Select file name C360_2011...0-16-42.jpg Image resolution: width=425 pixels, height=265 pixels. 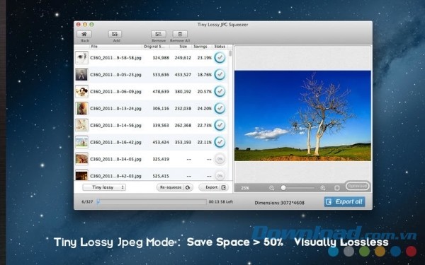click(x=115, y=142)
